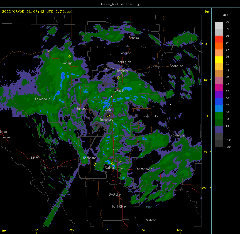240x234 pixels.
Task: Click the Banff label
Action: tap(35, 158)
